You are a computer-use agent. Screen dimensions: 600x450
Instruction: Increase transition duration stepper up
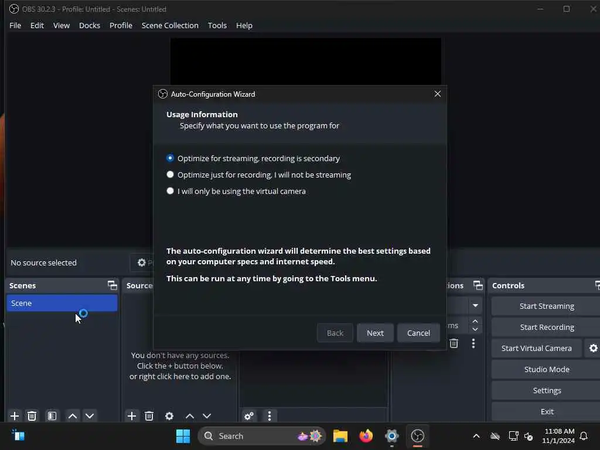coord(475,322)
